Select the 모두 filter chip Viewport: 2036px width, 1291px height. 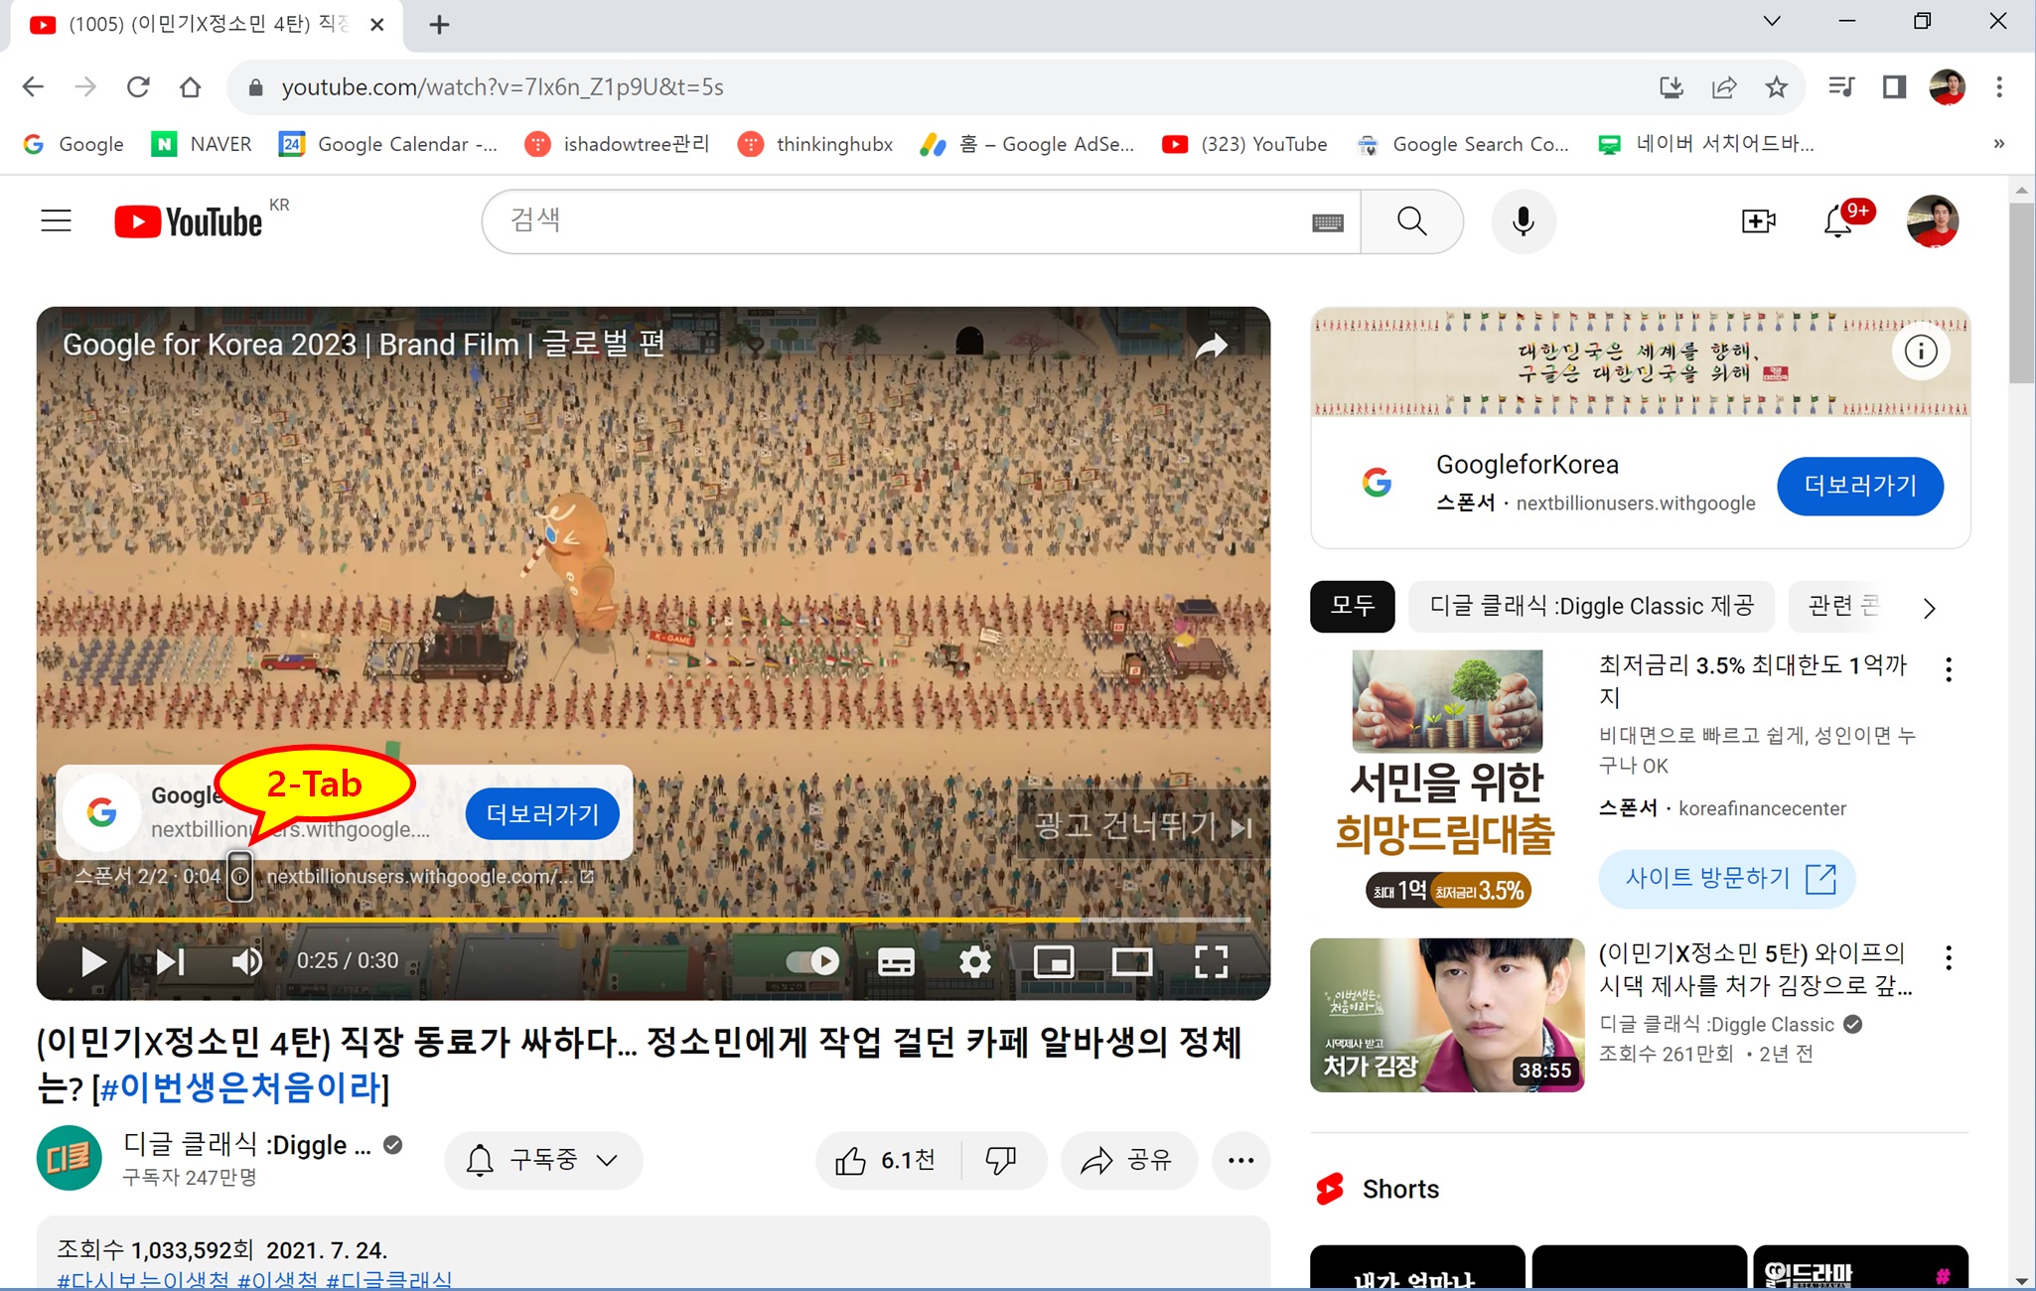pyautogui.click(x=1352, y=606)
